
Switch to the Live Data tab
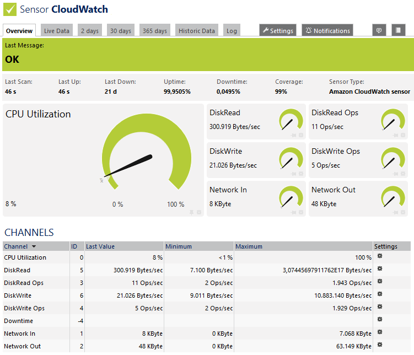[56, 31]
